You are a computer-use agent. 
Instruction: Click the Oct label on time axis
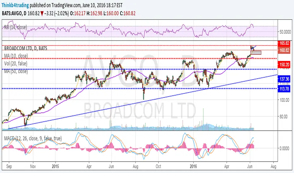tap(158, 166)
